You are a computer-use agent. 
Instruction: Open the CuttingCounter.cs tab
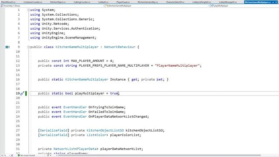click(82, 2)
